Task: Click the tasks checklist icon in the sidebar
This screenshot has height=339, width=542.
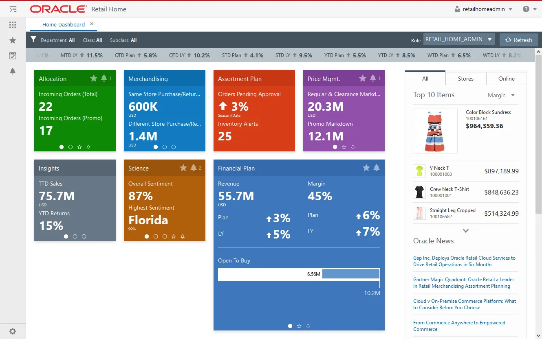Action: tap(12, 56)
